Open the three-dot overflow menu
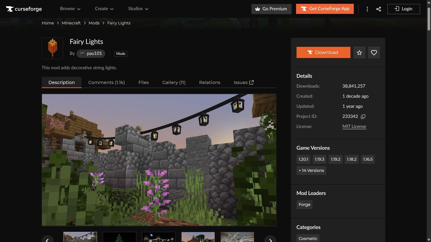The width and height of the screenshot is (431, 242). [367, 9]
